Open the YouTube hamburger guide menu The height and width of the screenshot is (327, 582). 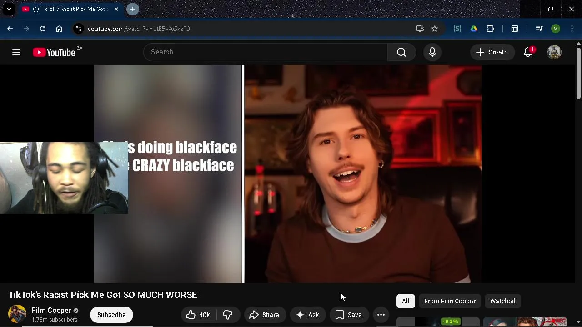[16, 52]
